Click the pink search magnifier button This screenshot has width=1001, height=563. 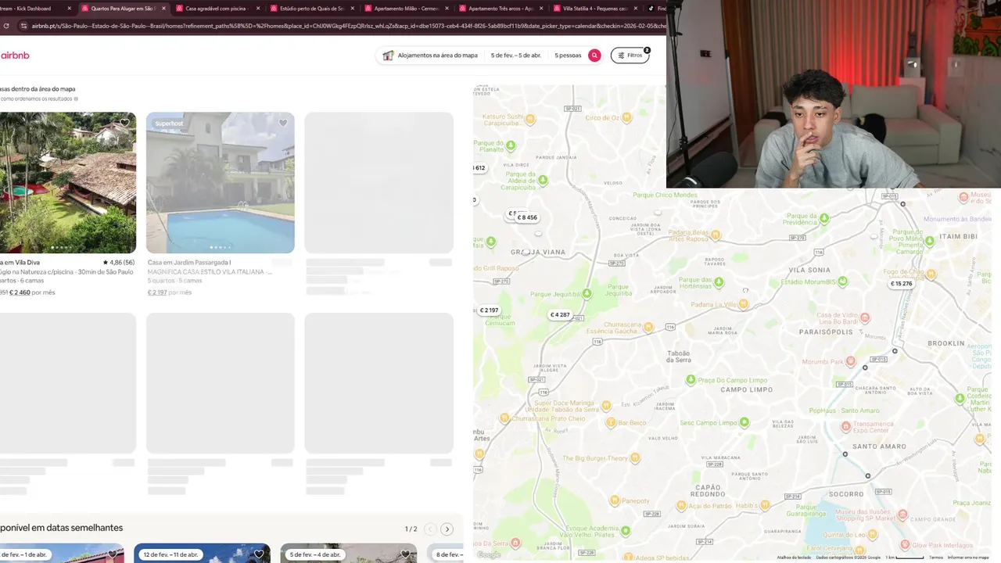[594, 56]
